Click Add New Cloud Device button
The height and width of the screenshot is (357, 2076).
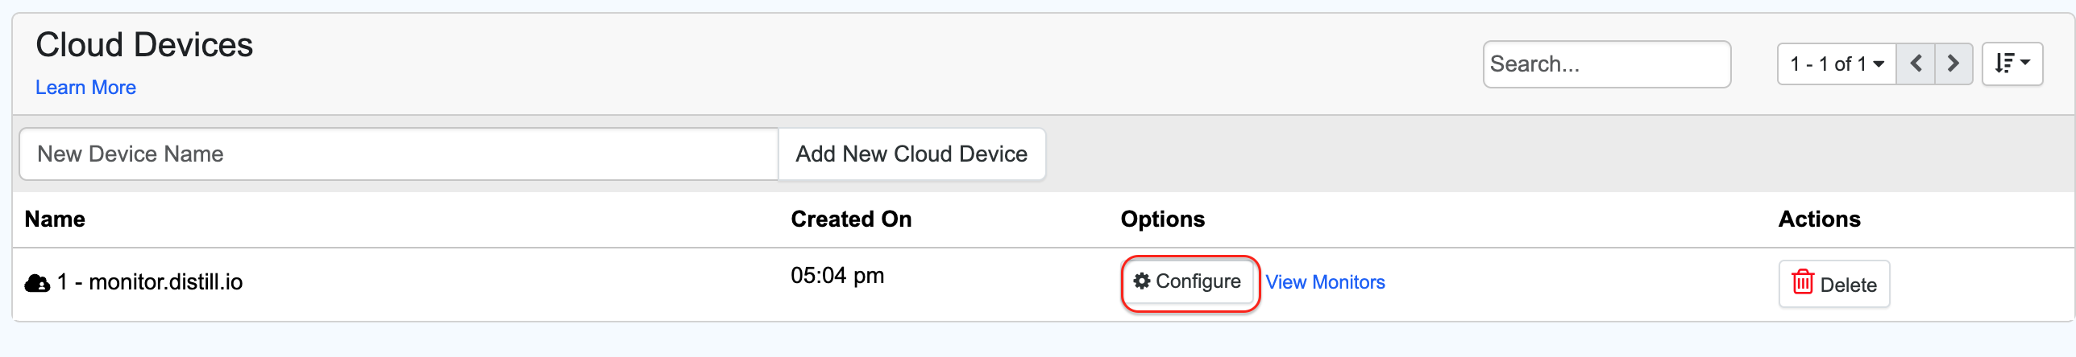click(911, 154)
